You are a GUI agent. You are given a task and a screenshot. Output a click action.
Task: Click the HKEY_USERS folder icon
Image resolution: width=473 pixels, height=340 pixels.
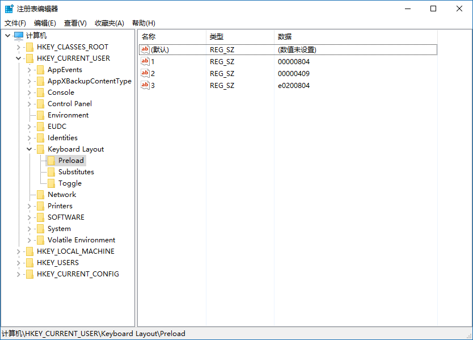(x=30, y=263)
